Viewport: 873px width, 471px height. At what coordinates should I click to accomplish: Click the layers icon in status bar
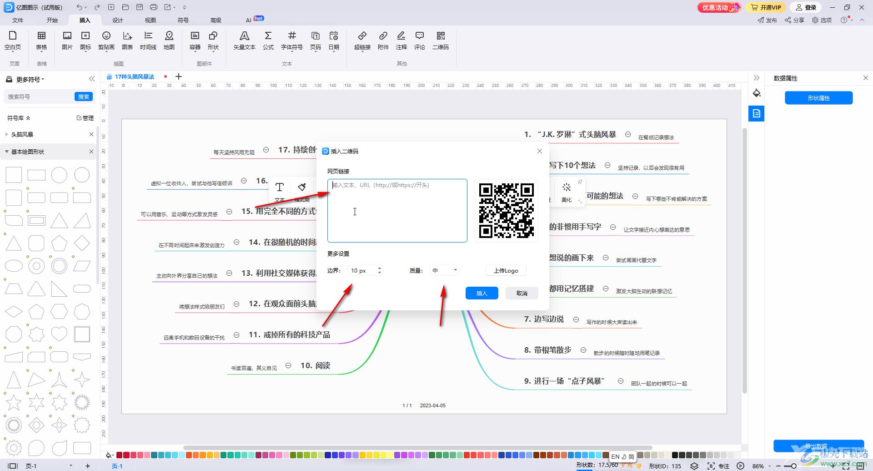click(694, 466)
